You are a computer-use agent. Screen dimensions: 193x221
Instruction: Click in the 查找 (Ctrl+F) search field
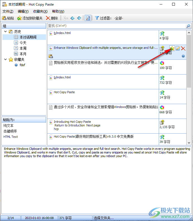[x=116, y=26]
